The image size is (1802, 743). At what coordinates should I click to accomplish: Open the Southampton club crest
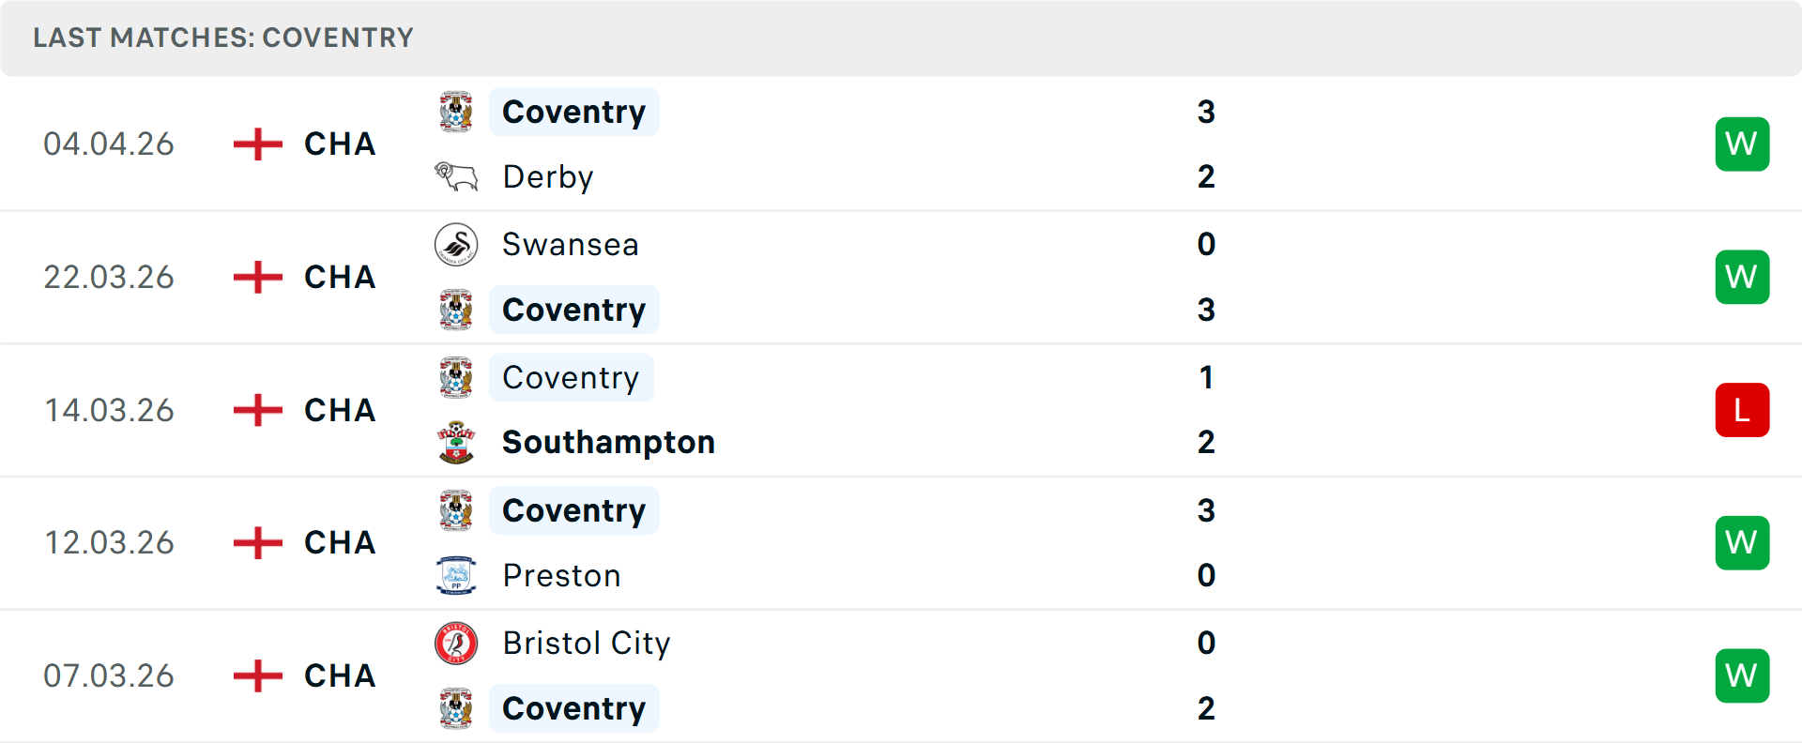(457, 442)
